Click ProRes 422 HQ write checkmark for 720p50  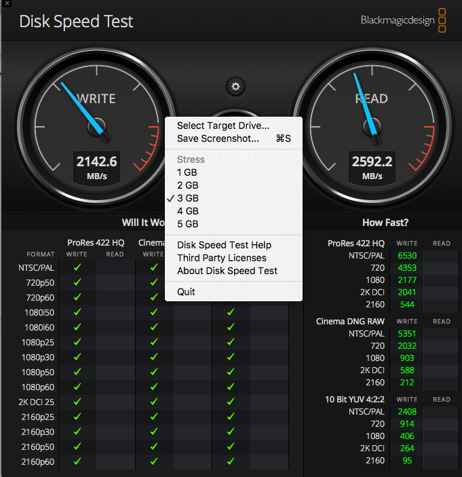point(77,282)
